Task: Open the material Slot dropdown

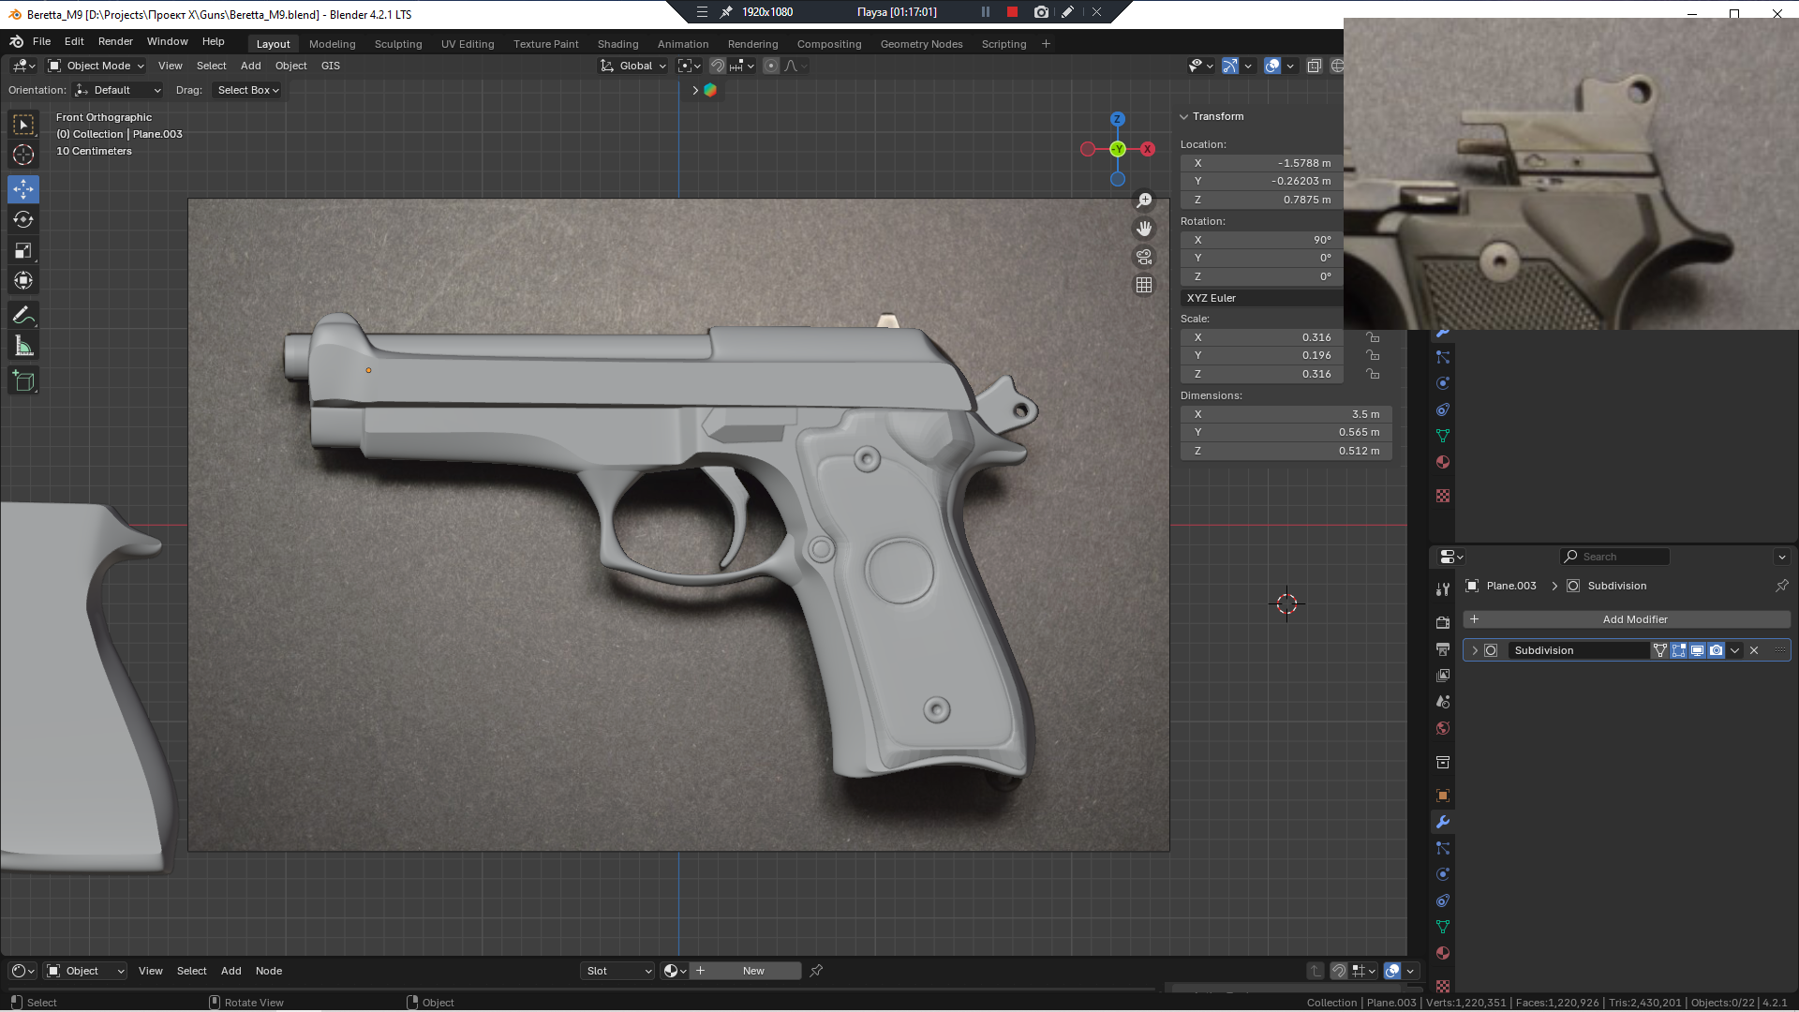Action: 617,971
